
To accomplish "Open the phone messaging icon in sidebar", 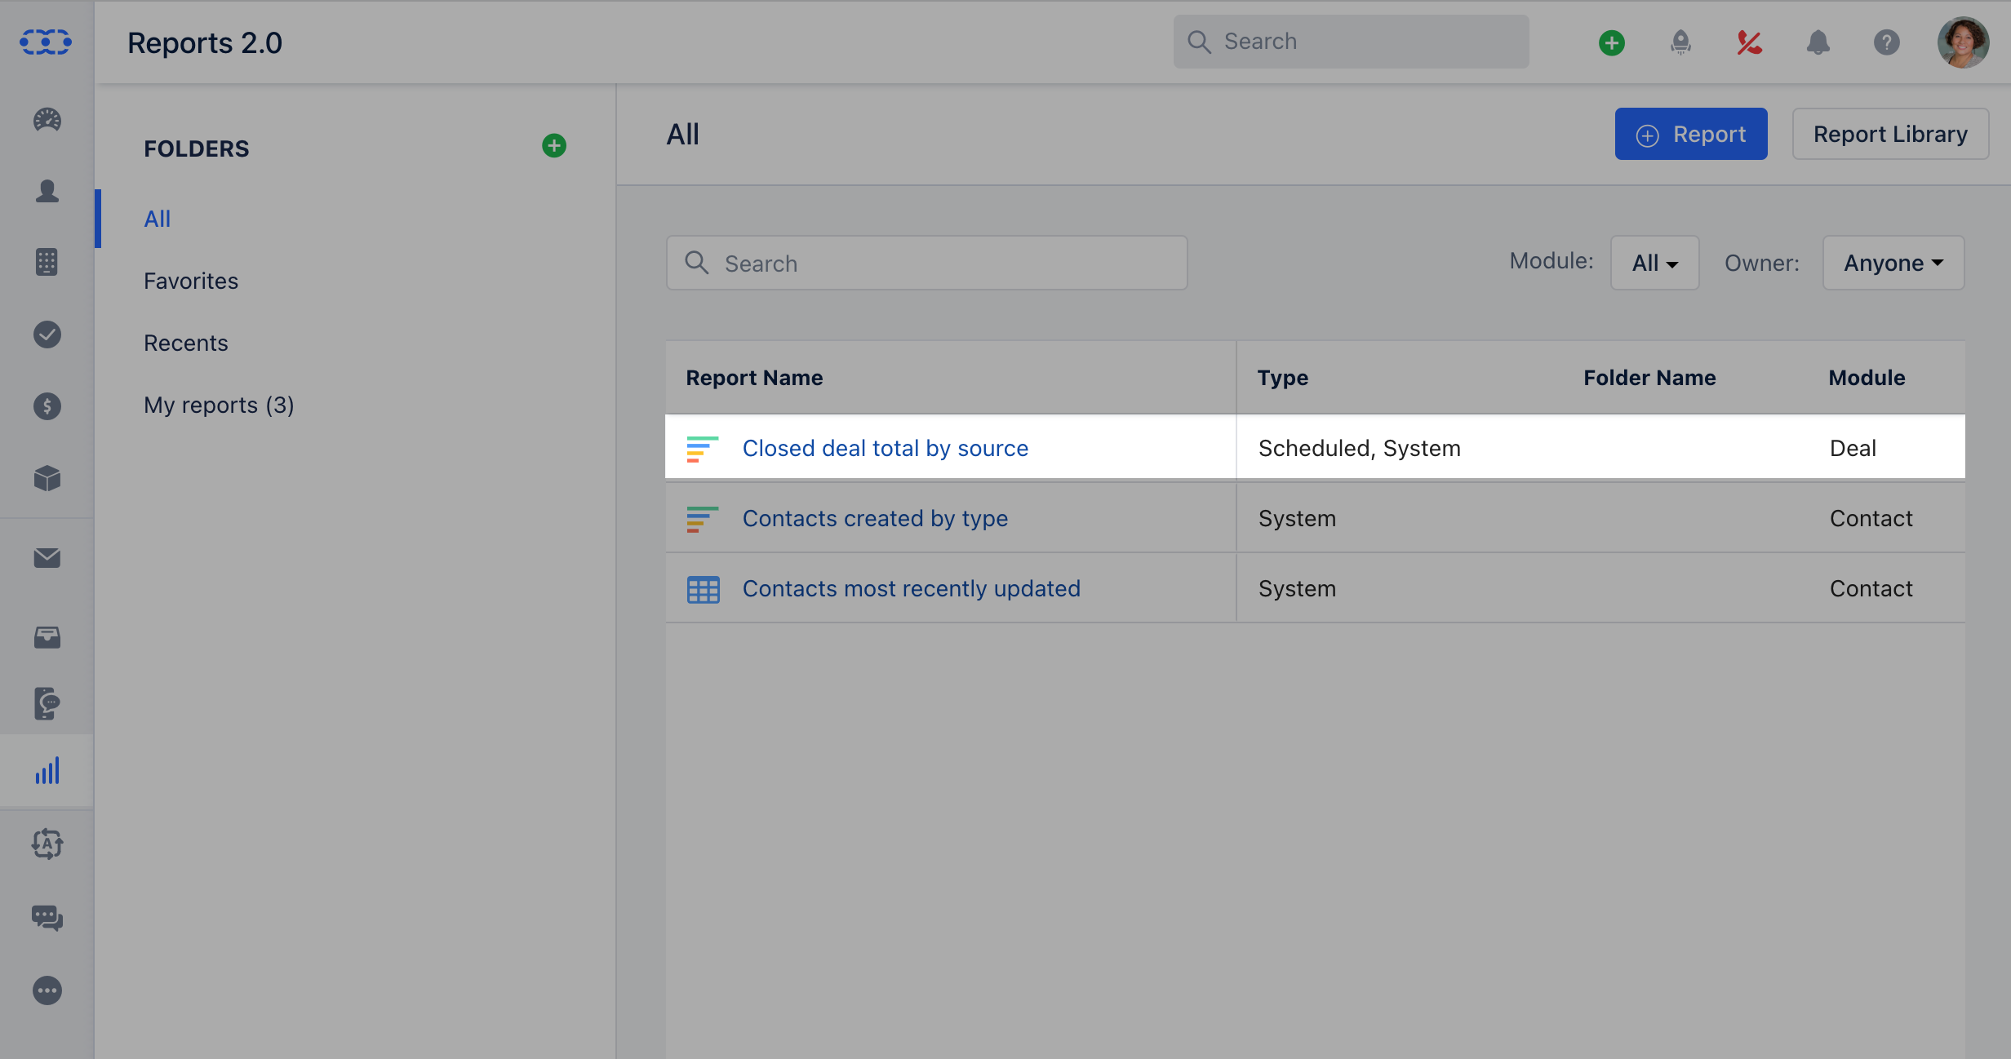I will 47,703.
